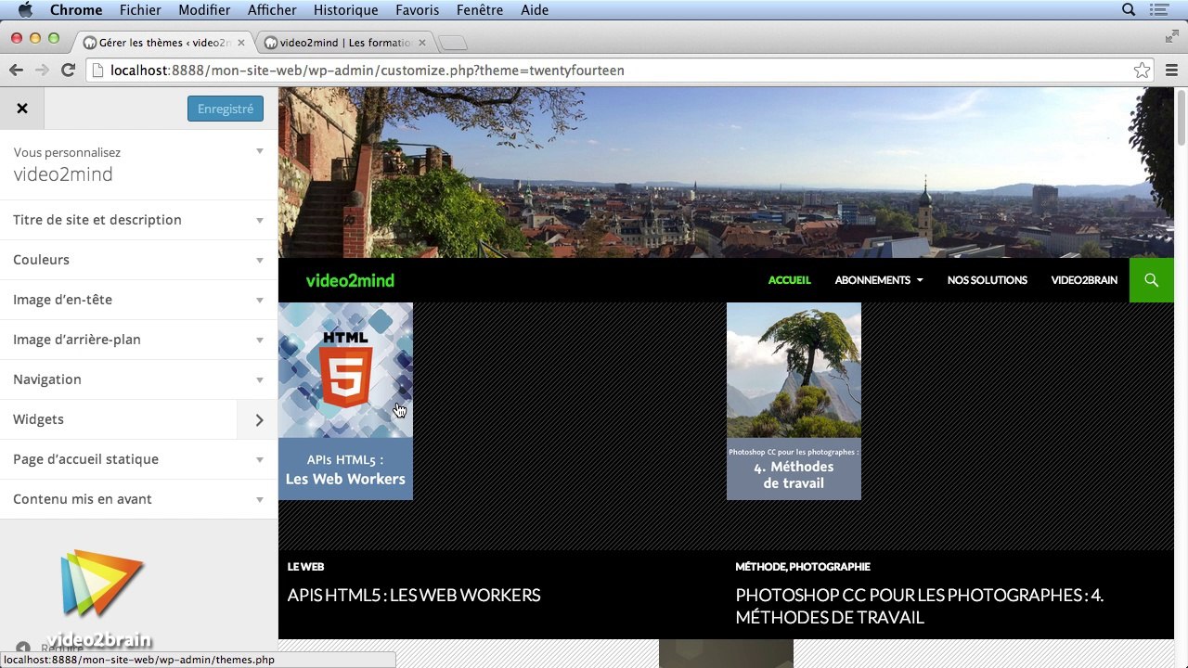Image resolution: width=1188 pixels, height=668 pixels.
Task: Open the Afficher menu
Action: pos(272,10)
